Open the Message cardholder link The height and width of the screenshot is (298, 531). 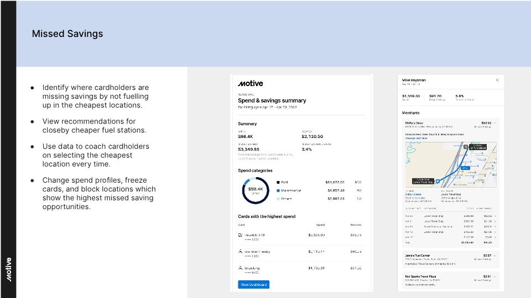point(416,138)
